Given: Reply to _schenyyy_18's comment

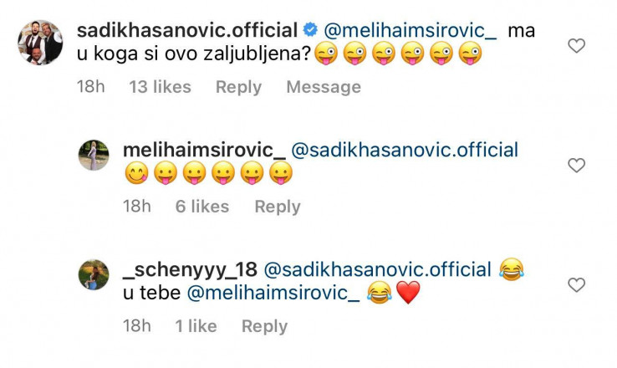Looking at the screenshot, I should (264, 326).
